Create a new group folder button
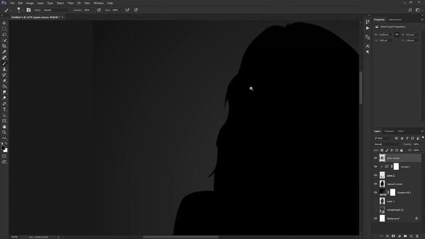Image resolution: width=425 pixels, height=239 pixels. point(405,236)
